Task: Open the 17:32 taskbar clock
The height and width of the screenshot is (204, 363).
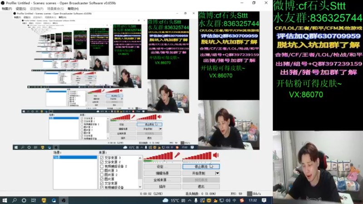Action: point(253,200)
